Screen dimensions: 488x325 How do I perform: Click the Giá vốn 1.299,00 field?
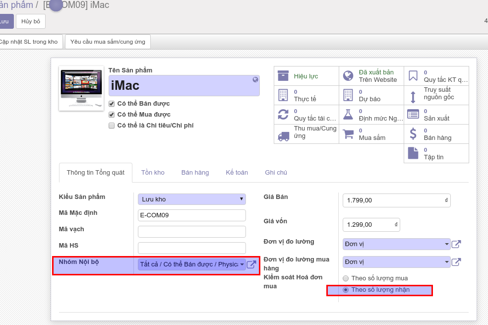[x=371, y=225]
